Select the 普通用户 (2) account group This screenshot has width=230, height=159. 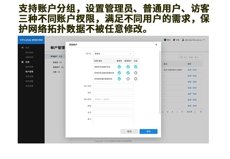click(x=58, y=67)
